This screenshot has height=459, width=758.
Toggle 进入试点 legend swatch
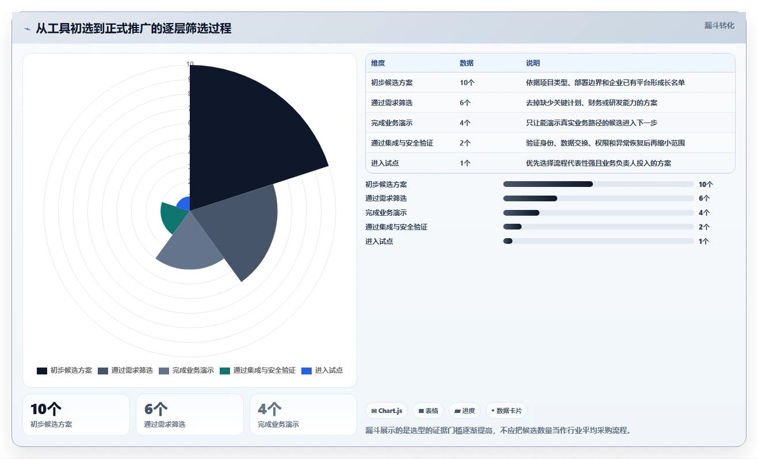pos(307,371)
